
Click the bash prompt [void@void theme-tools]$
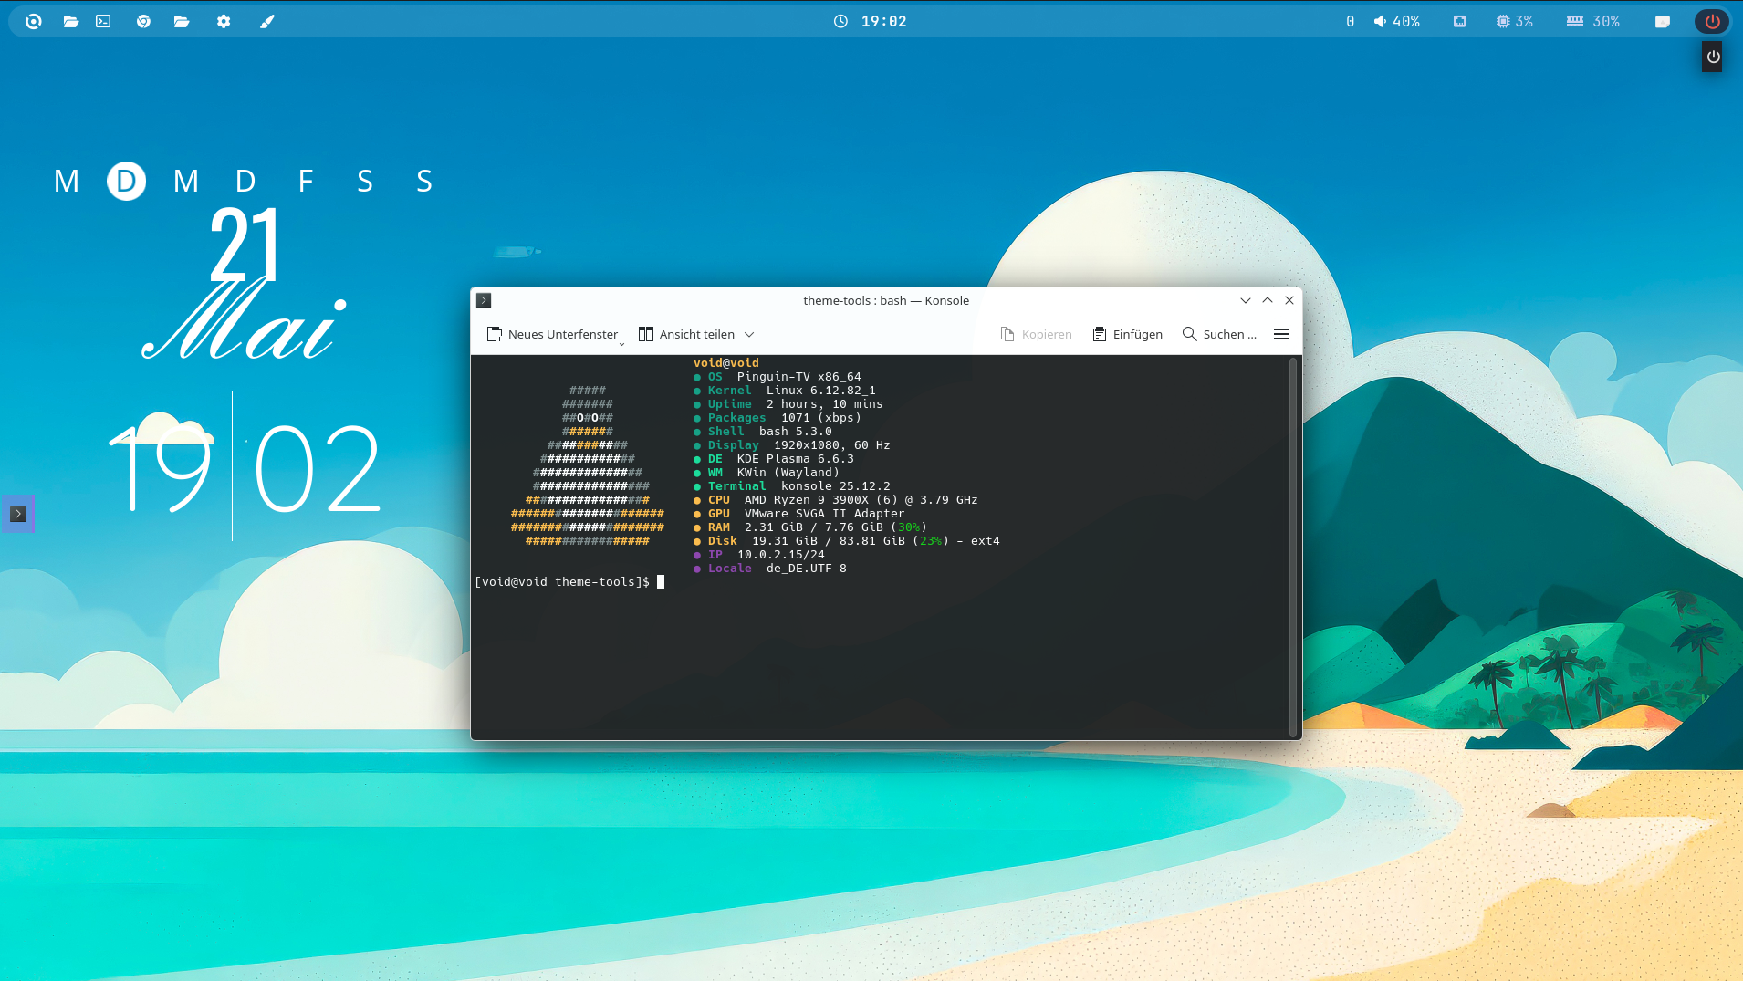coord(562,582)
